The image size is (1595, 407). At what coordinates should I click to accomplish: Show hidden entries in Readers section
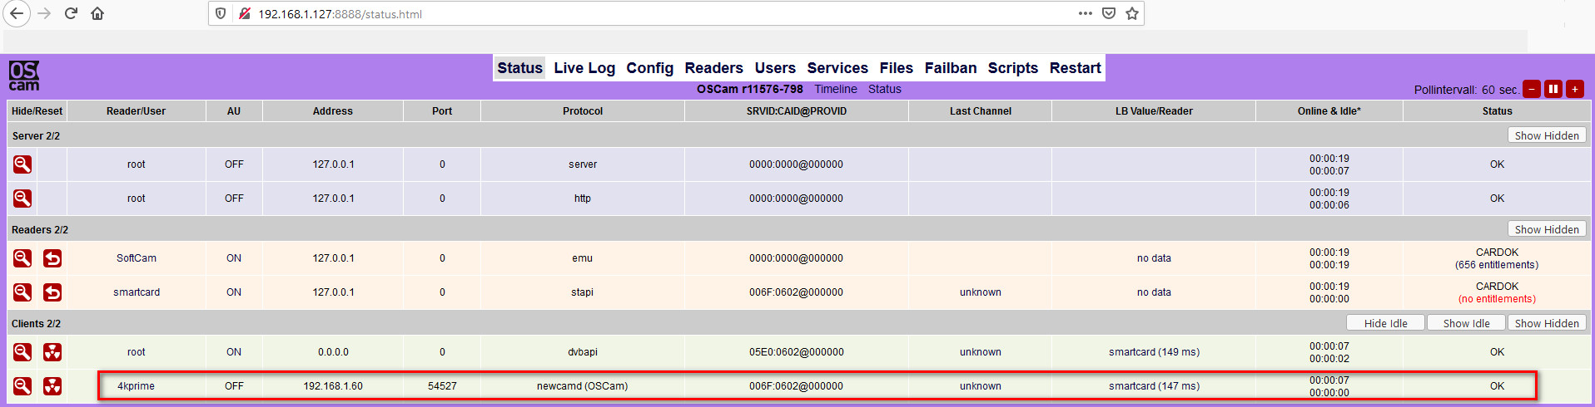pyautogui.click(x=1547, y=229)
